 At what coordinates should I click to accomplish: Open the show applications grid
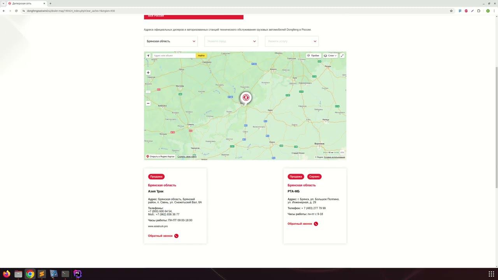(x=491, y=274)
